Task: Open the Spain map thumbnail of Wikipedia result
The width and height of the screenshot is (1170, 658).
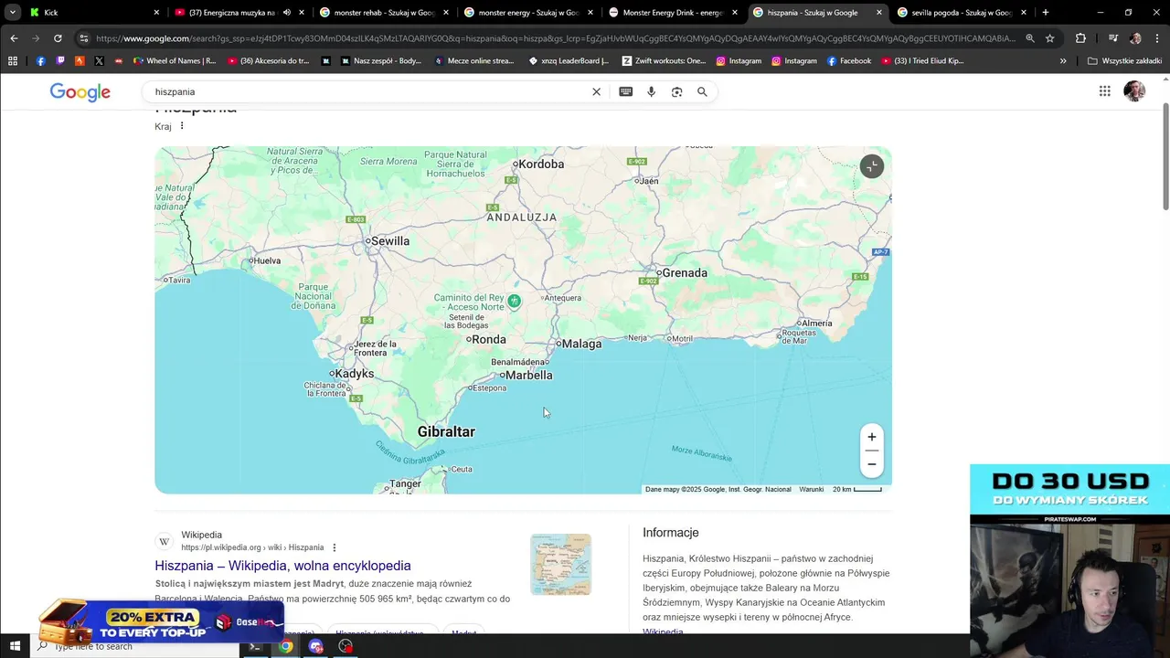Action: tap(560, 564)
